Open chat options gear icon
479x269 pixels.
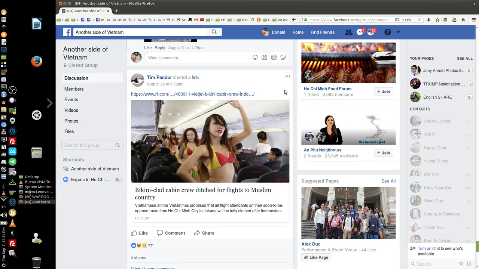[x=461, y=264]
